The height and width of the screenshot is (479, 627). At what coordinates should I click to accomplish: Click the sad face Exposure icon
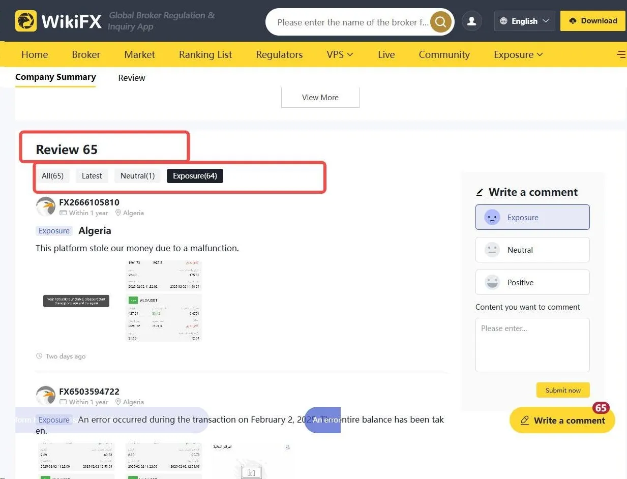[492, 218]
